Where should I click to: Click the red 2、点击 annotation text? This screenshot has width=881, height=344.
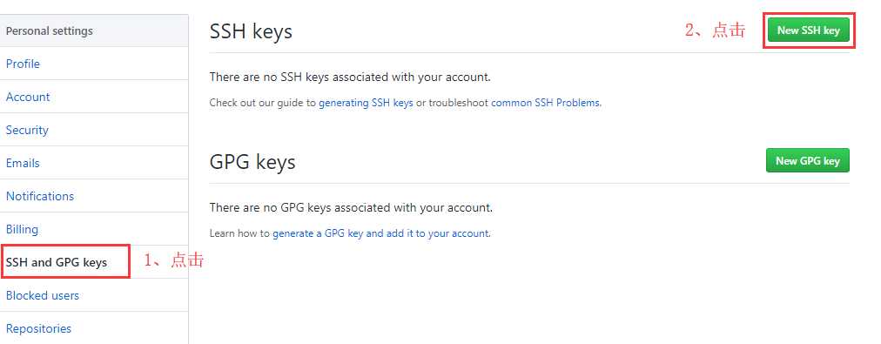(715, 30)
